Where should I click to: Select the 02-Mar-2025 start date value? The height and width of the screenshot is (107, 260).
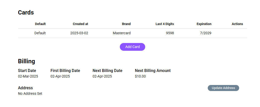28,76
